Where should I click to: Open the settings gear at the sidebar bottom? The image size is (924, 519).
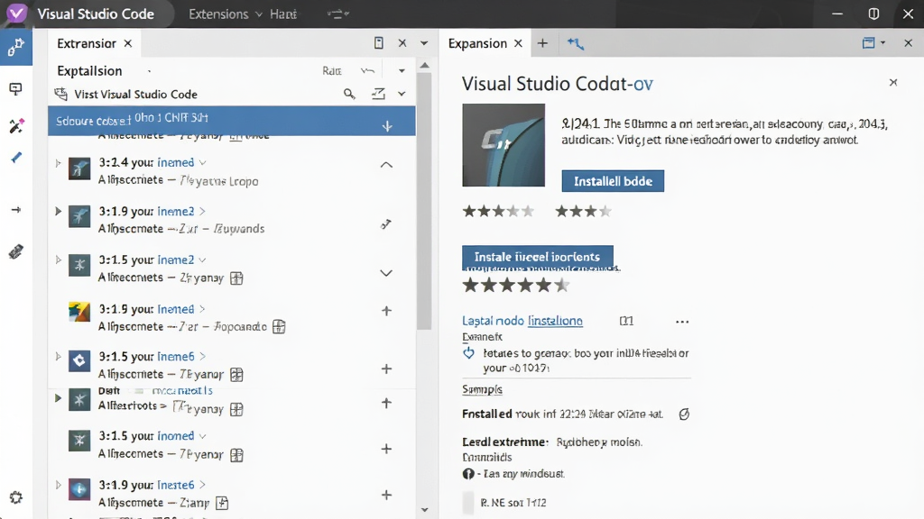[x=16, y=497]
